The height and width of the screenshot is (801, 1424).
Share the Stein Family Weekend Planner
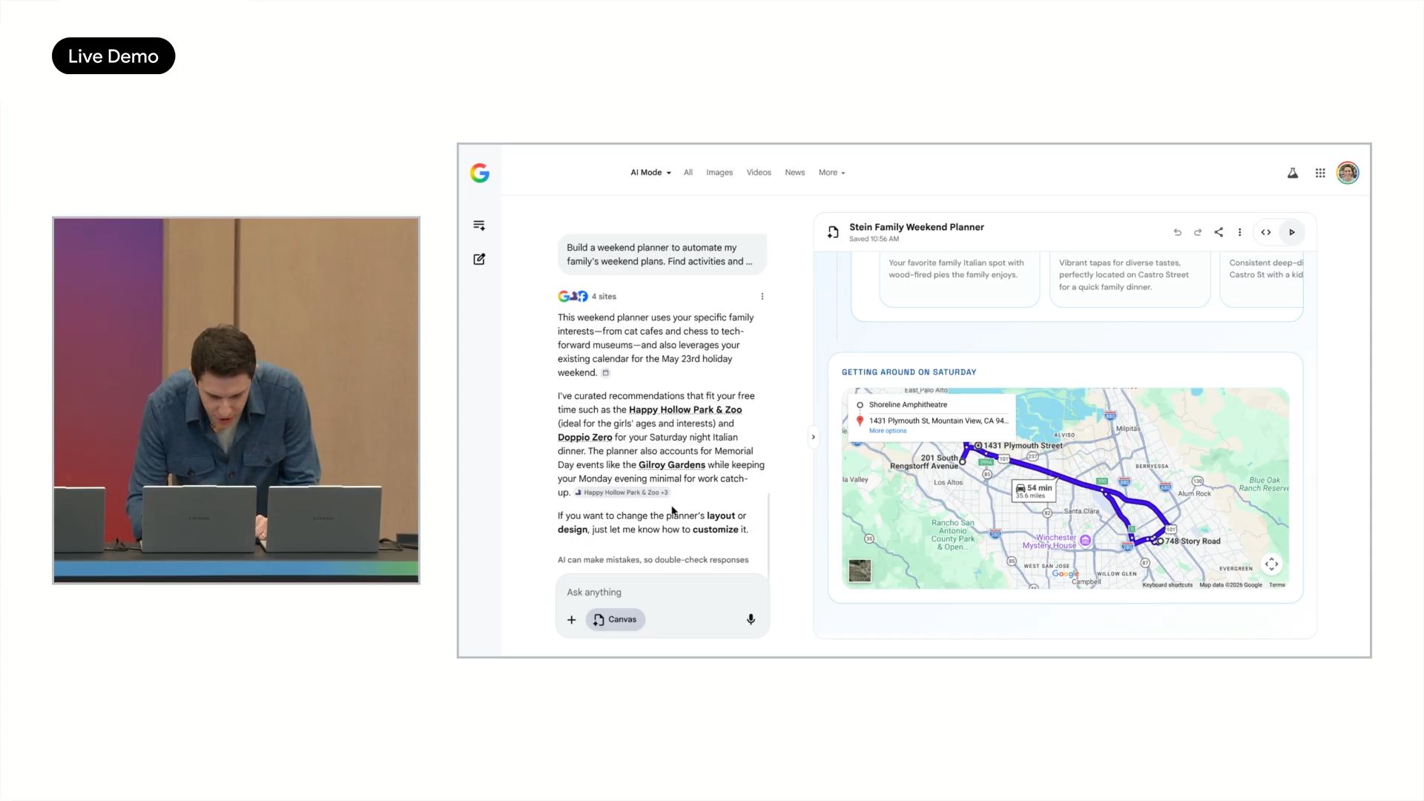[x=1219, y=232]
